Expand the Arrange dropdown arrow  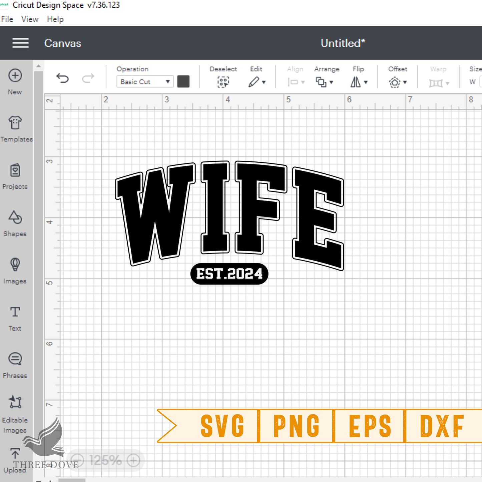point(331,82)
